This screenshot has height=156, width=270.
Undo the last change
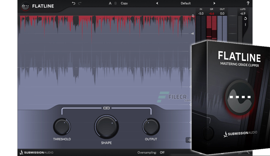point(74,3)
